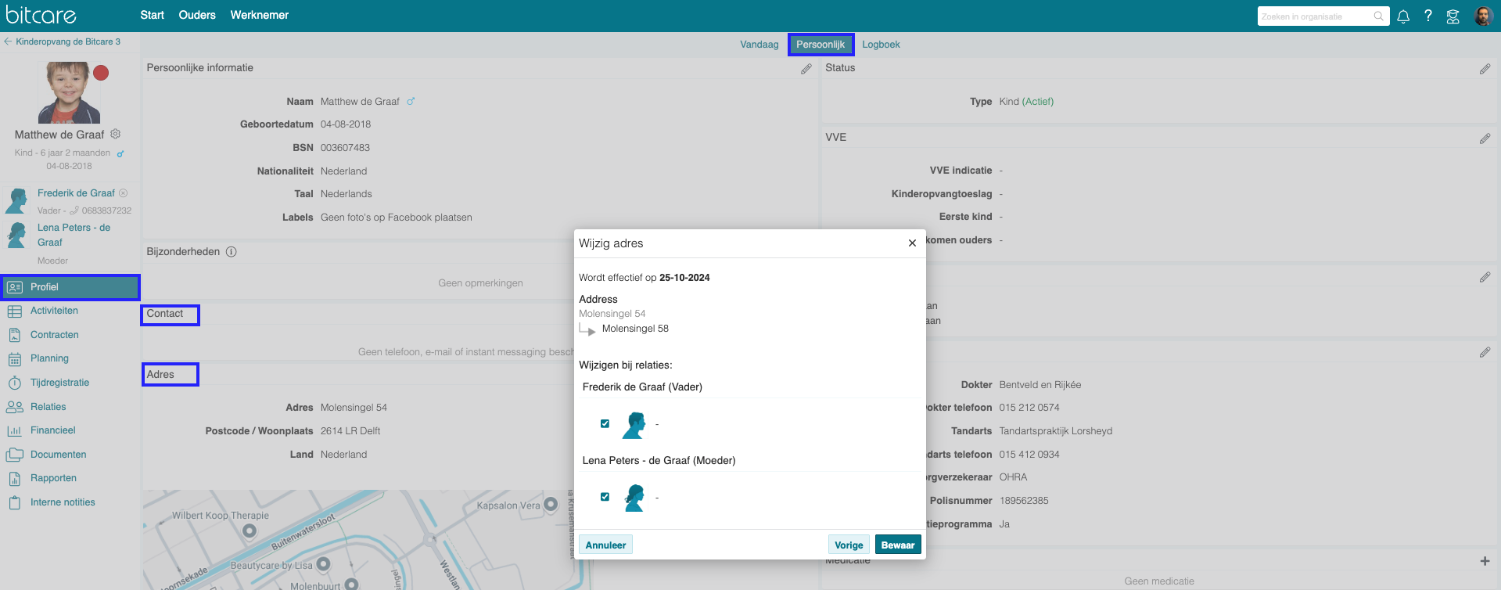Open the Start menu item
The width and height of the screenshot is (1501, 590).
(152, 15)
